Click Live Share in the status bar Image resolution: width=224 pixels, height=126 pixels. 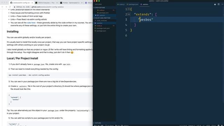[109, 125]
